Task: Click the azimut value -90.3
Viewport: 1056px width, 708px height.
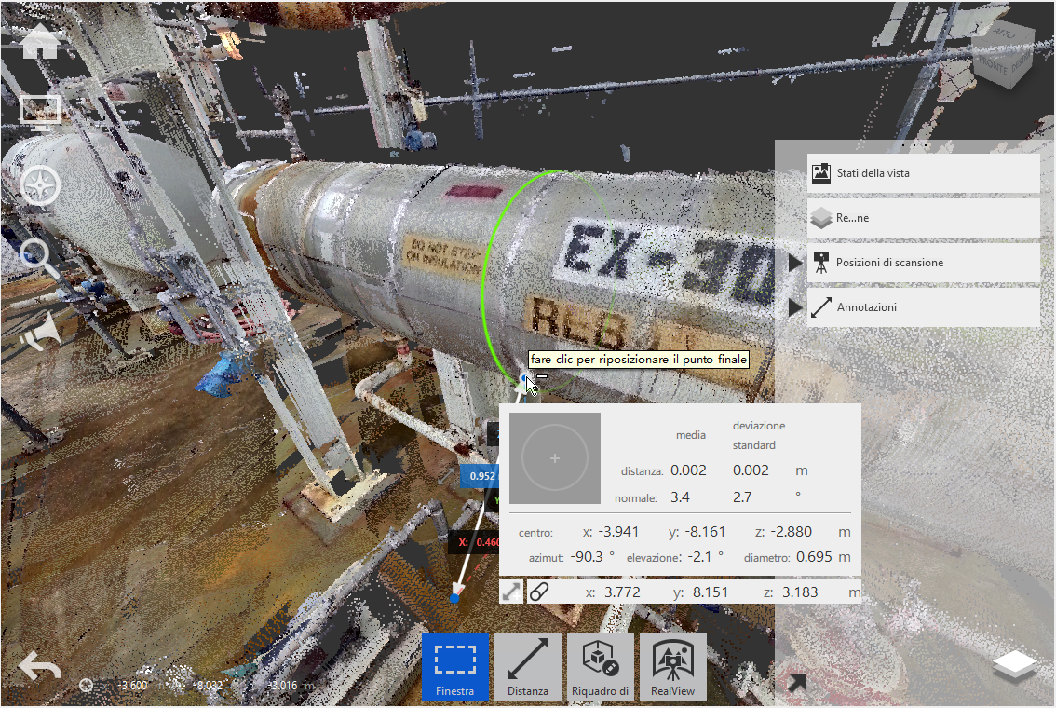Action: pyautogui.click(x=587, y=557)
